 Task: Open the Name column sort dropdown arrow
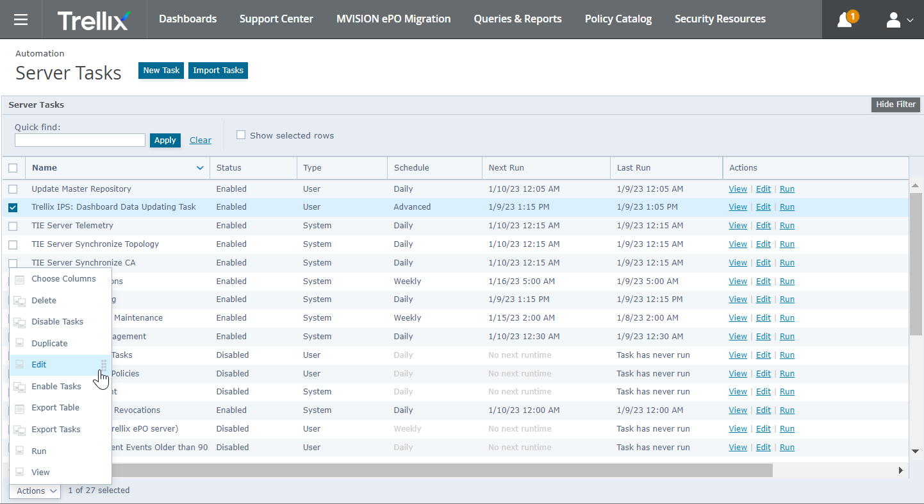pyautogui.click(x=200, y=168)
